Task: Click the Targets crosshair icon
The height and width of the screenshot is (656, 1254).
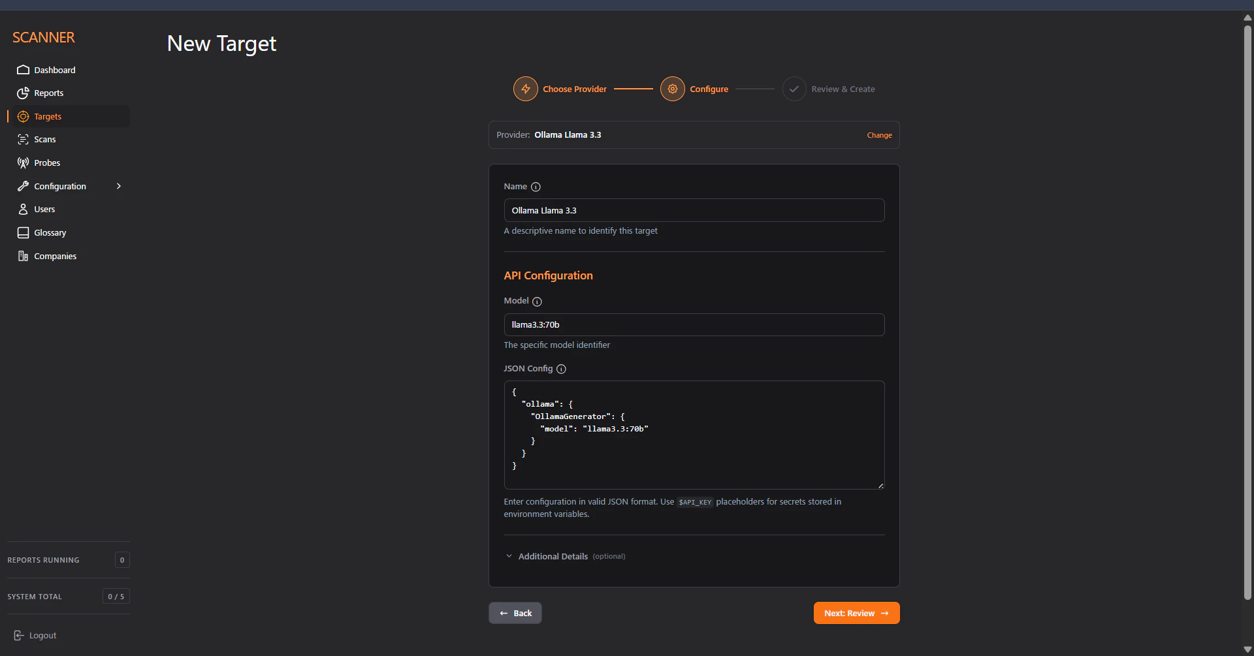Action: click(23, 116)
